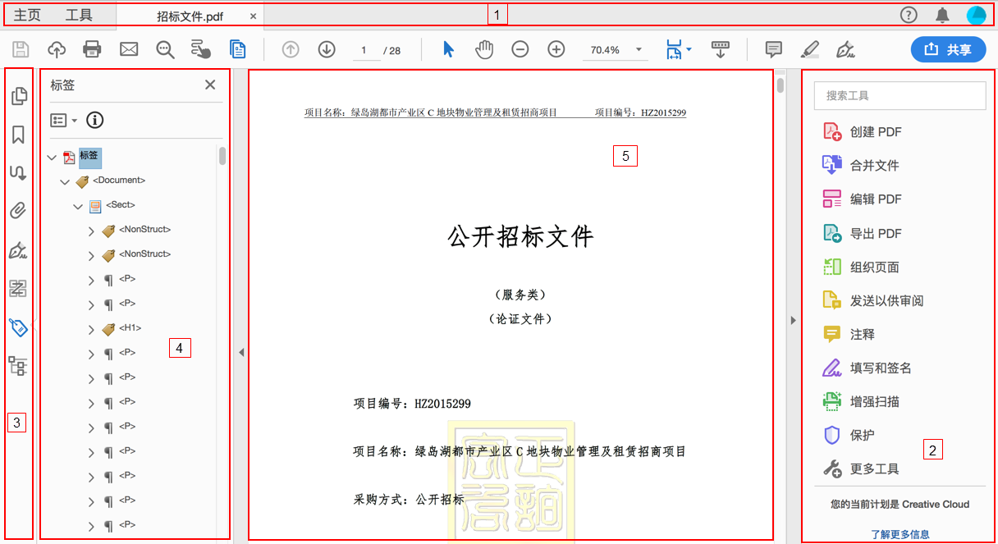Open signatures panel in sidebar
998x544 pixels.
pos(18,250)
